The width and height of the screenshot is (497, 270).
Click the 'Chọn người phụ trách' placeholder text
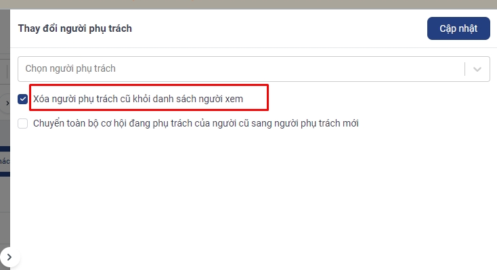click(70, 68)
